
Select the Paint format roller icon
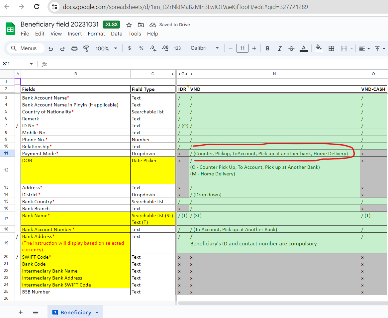pos(86,48)
